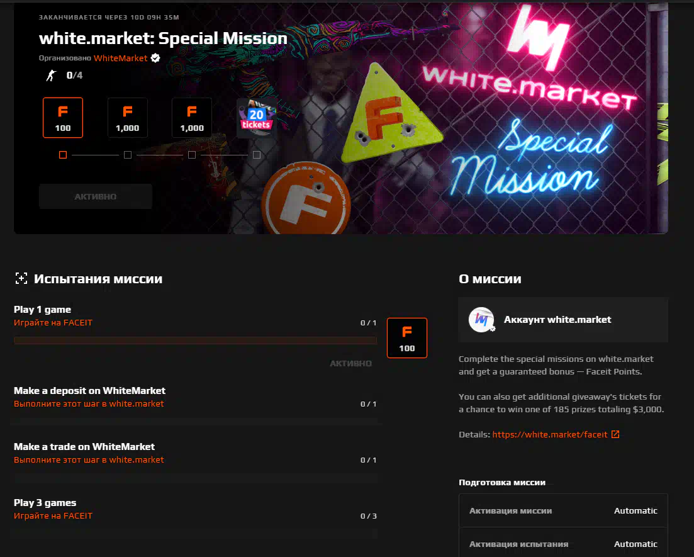
Task: Select the fourth progress step marker
Action: tap(256, 155)
